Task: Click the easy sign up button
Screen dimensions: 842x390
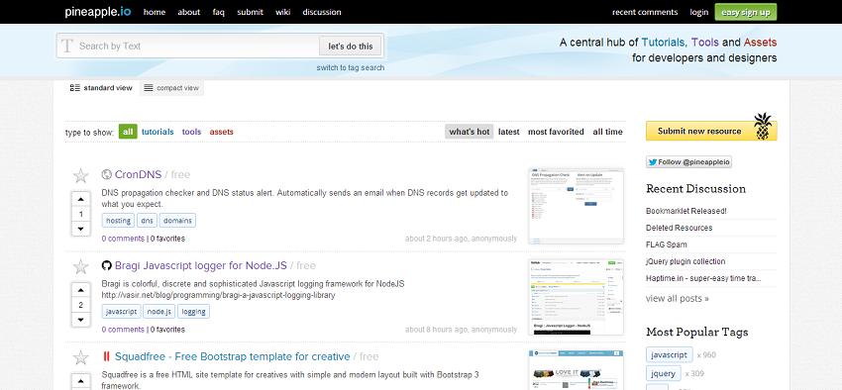Action: (745, 12)
